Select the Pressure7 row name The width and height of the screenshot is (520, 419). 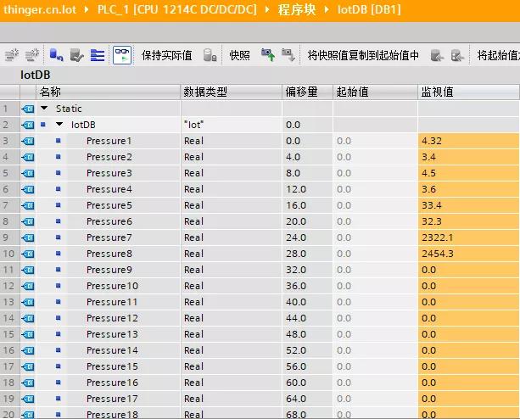[x=109, y=237]
